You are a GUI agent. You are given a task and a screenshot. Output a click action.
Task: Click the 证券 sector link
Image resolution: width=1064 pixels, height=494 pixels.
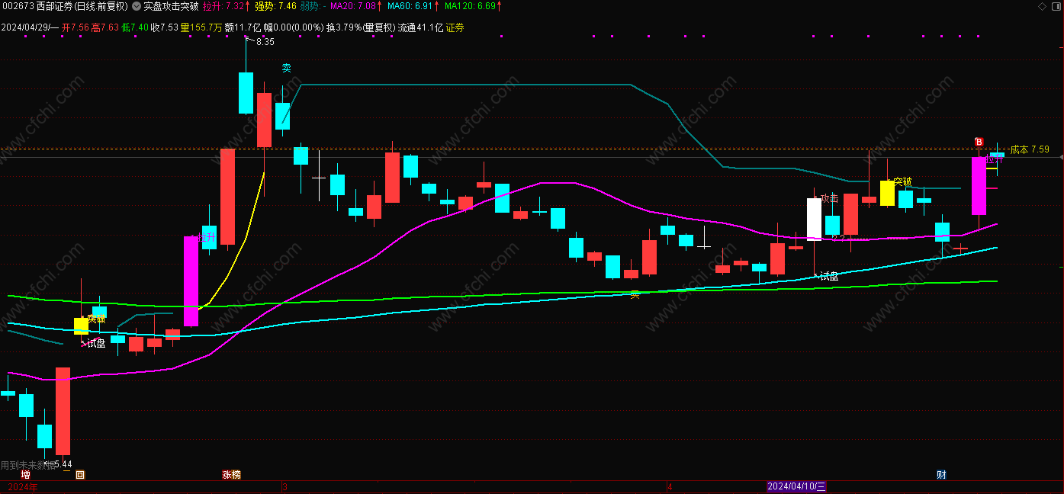click(455, 27)
